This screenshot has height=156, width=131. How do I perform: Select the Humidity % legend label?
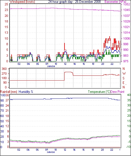point(26,92)
